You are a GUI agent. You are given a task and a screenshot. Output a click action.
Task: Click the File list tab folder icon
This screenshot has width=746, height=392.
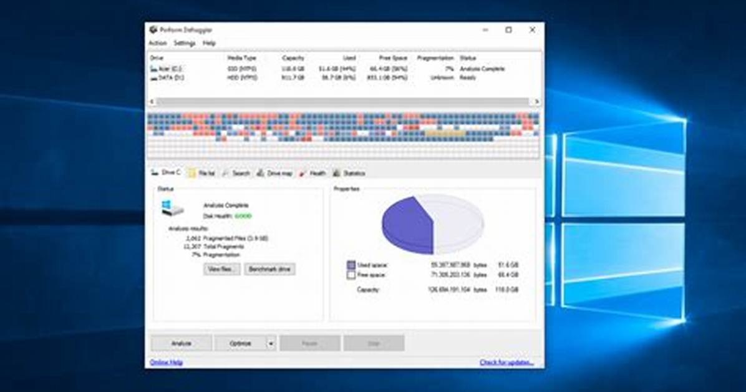tap(191, 174)
